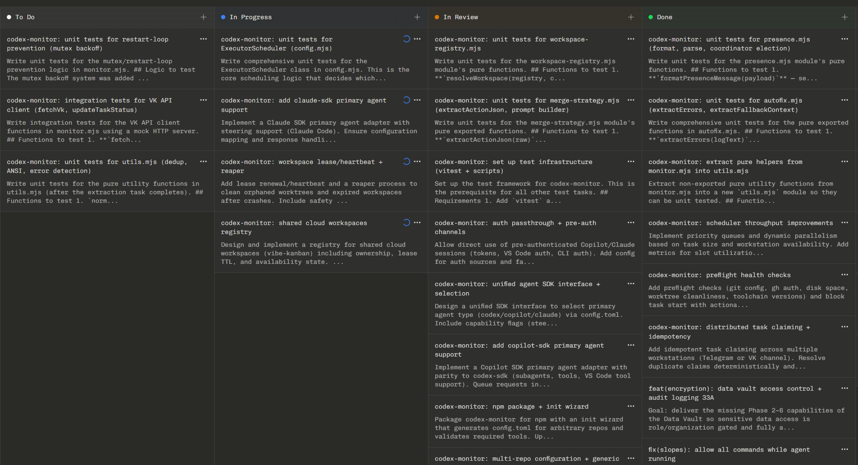Image resolution: width=858 pixels, height=465 pixels.
Task: Open three-dot menu on workspace-registry.mjs card
Action: coord(631,39)
